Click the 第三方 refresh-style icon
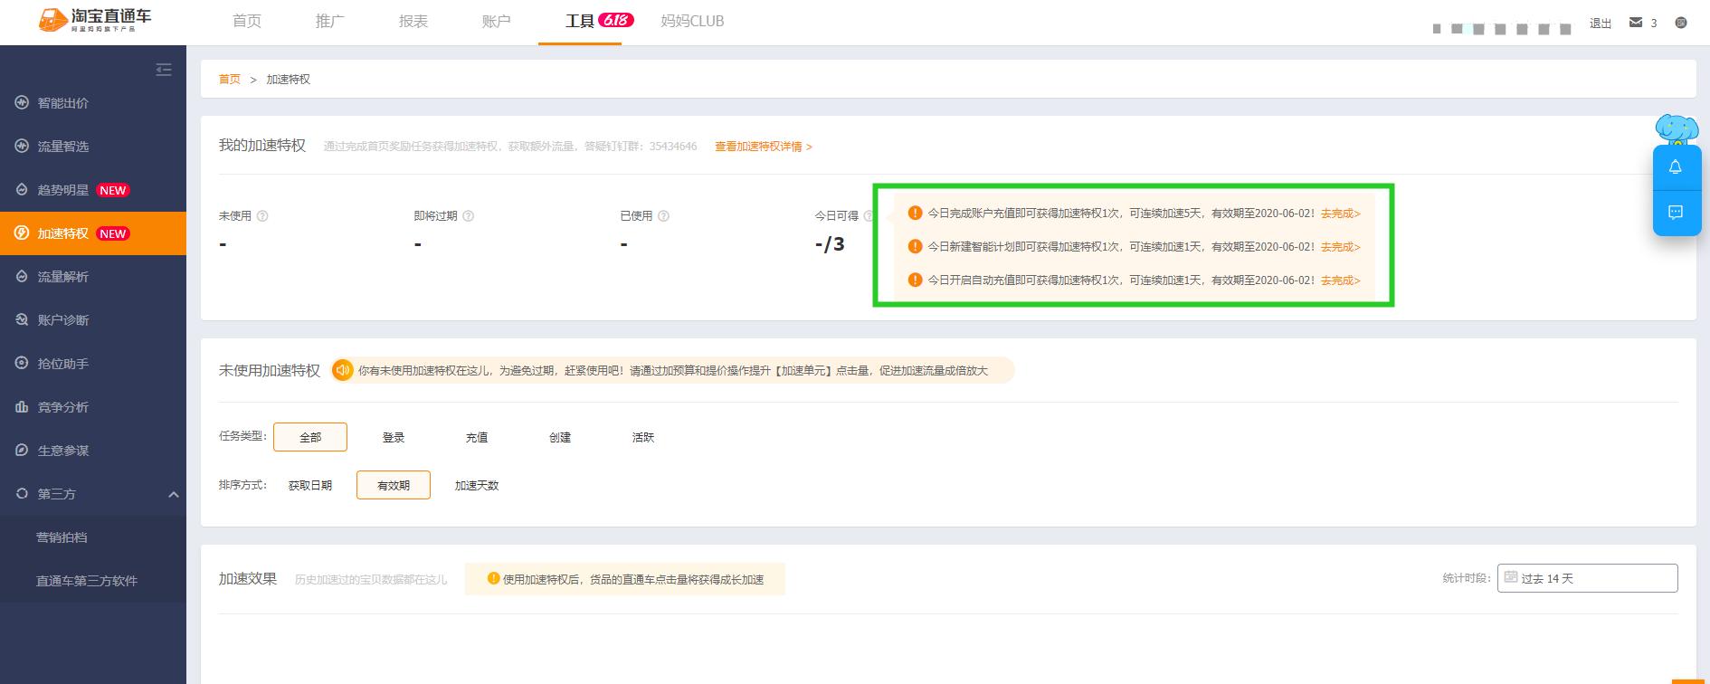1710x684 pixels. [22, 494]
